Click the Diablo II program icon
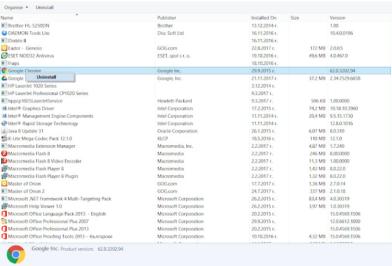 pos(4,40)
